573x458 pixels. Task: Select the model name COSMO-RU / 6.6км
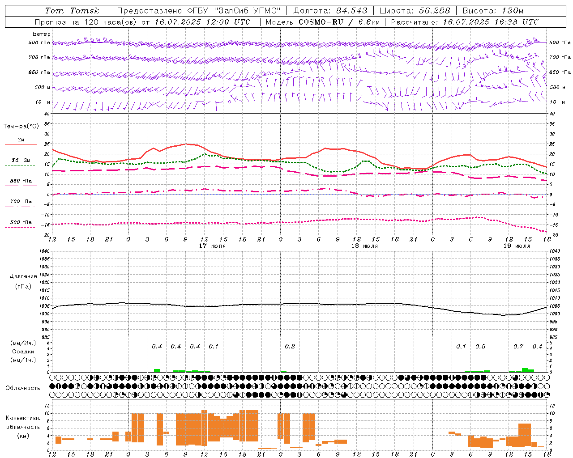[x=339, y=22]
